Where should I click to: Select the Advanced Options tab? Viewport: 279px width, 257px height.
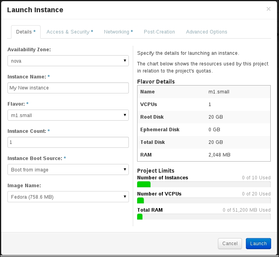(x=206, y=32)
